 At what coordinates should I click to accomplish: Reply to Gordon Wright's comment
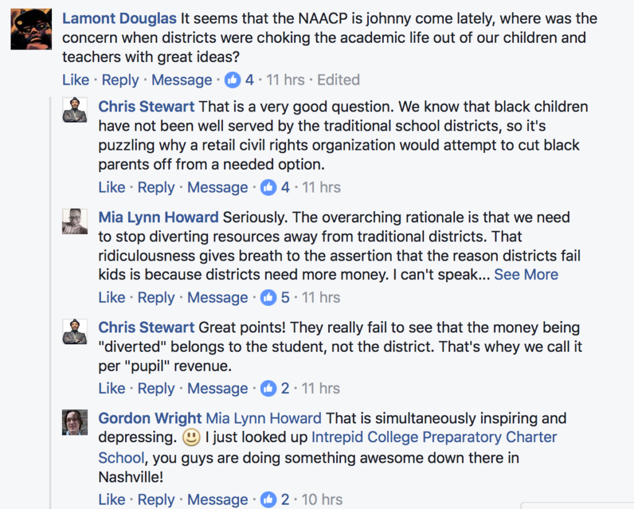click(x=156, y=499)
